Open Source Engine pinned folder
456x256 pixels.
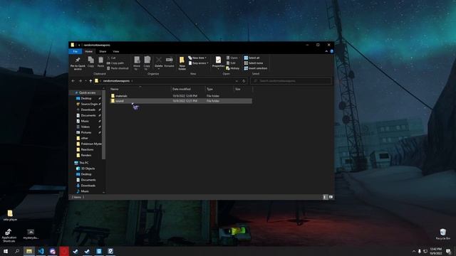pos(89,105)
